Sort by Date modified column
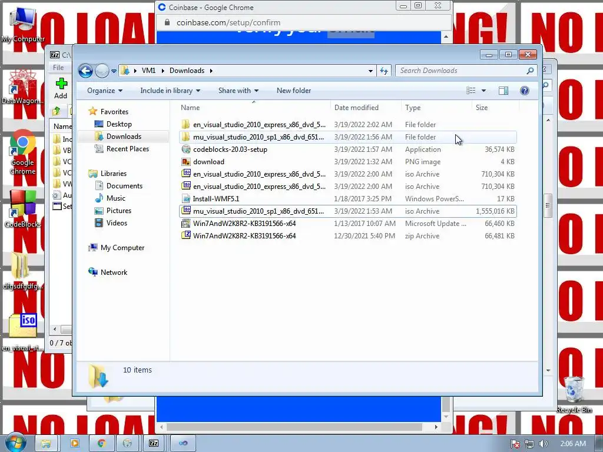This screenshot has height=452, width=603. pos(366,108)
